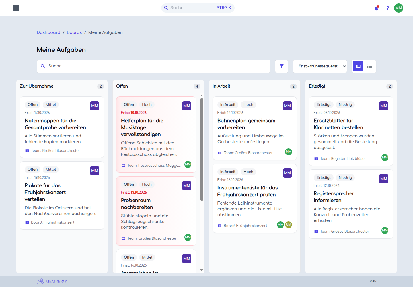
Task: Click the UM assignee avatar on Instrumentenliste card
Action: point(289,224)
